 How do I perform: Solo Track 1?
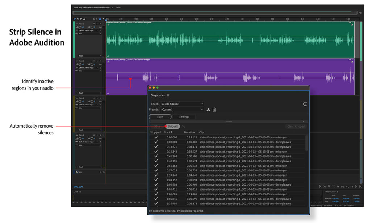97,24
